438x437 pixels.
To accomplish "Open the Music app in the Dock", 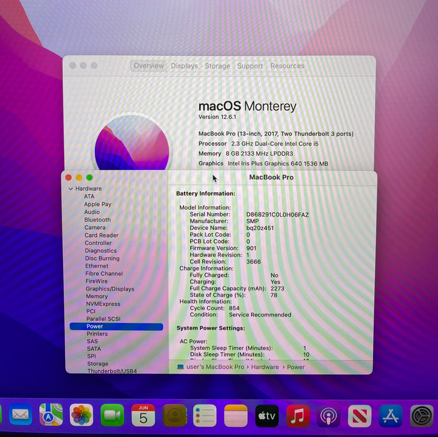I will pos(298,416).
